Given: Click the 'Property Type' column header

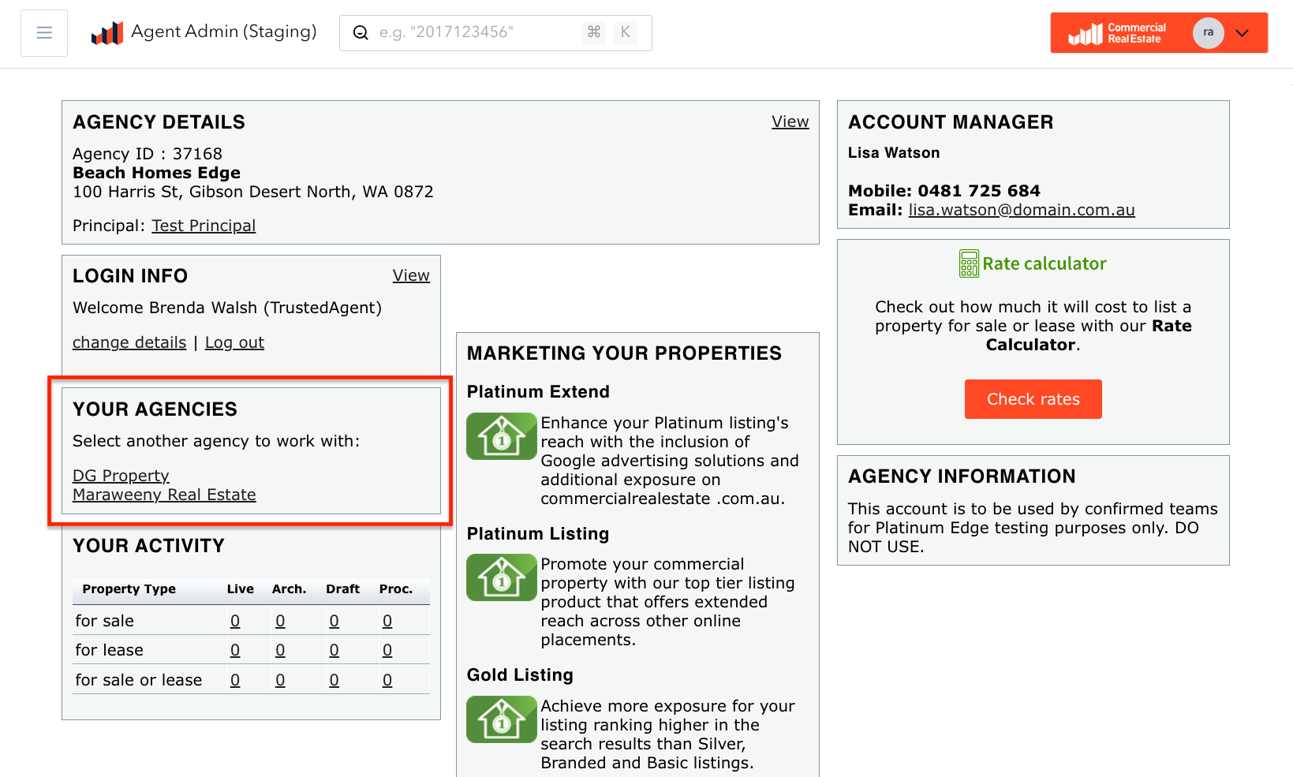Looking at the screenshot, I should pyautogui.click(x=129, y=589).
